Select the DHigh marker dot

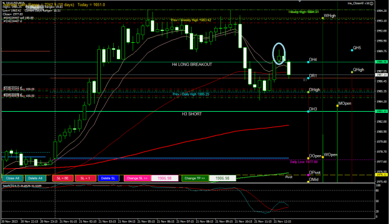(308, 92)
